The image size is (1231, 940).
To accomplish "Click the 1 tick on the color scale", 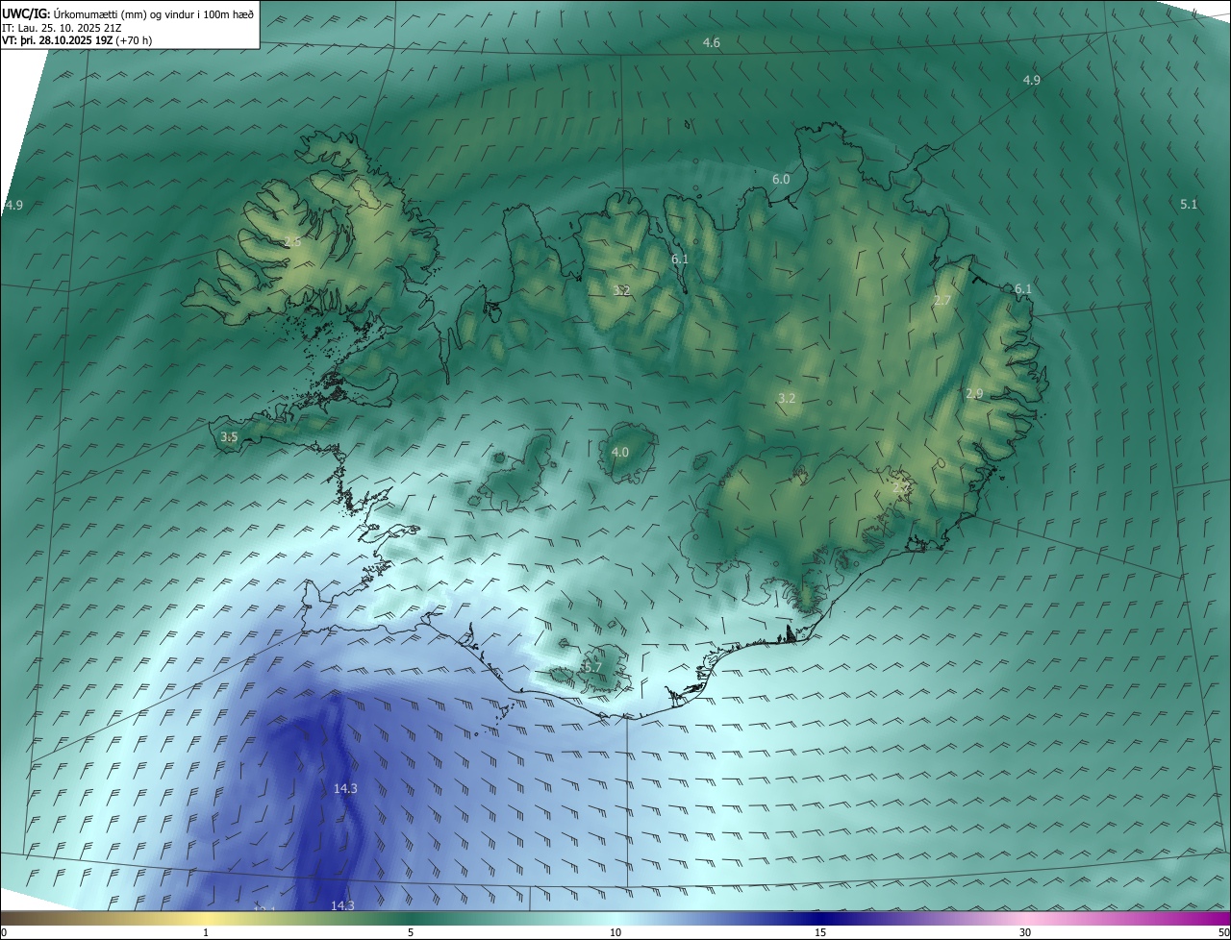I will point(206,933).
